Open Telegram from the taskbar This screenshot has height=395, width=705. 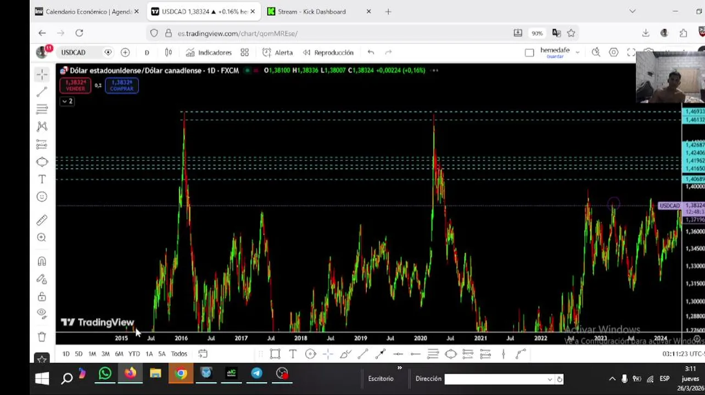coord(256,374)
